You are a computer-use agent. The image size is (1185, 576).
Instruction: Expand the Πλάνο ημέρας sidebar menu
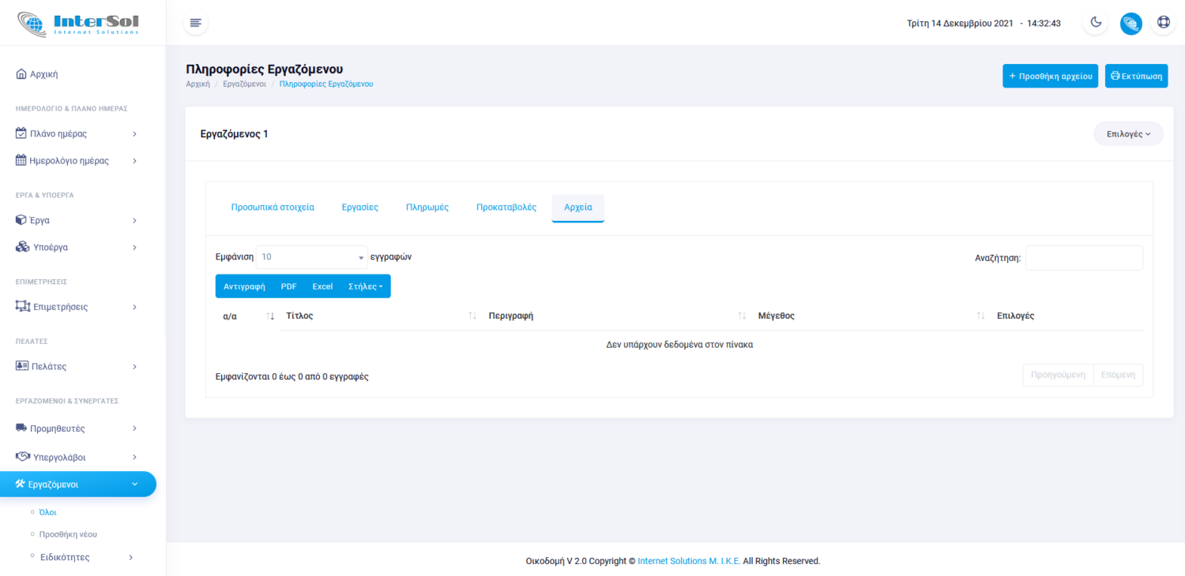click(77, 133)
